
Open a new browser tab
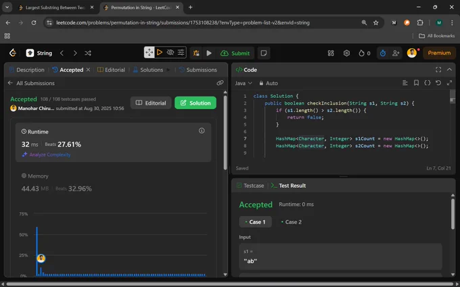pyautogui.click(x=190, y=7)
